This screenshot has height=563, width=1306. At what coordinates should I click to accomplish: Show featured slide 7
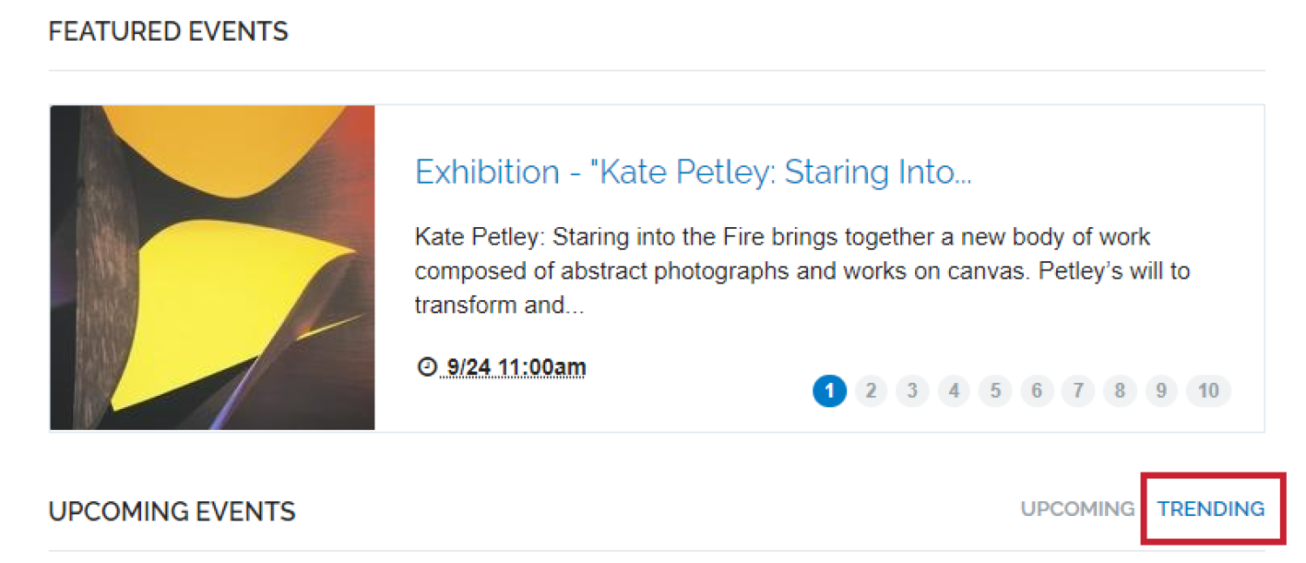coord(1078,392)
